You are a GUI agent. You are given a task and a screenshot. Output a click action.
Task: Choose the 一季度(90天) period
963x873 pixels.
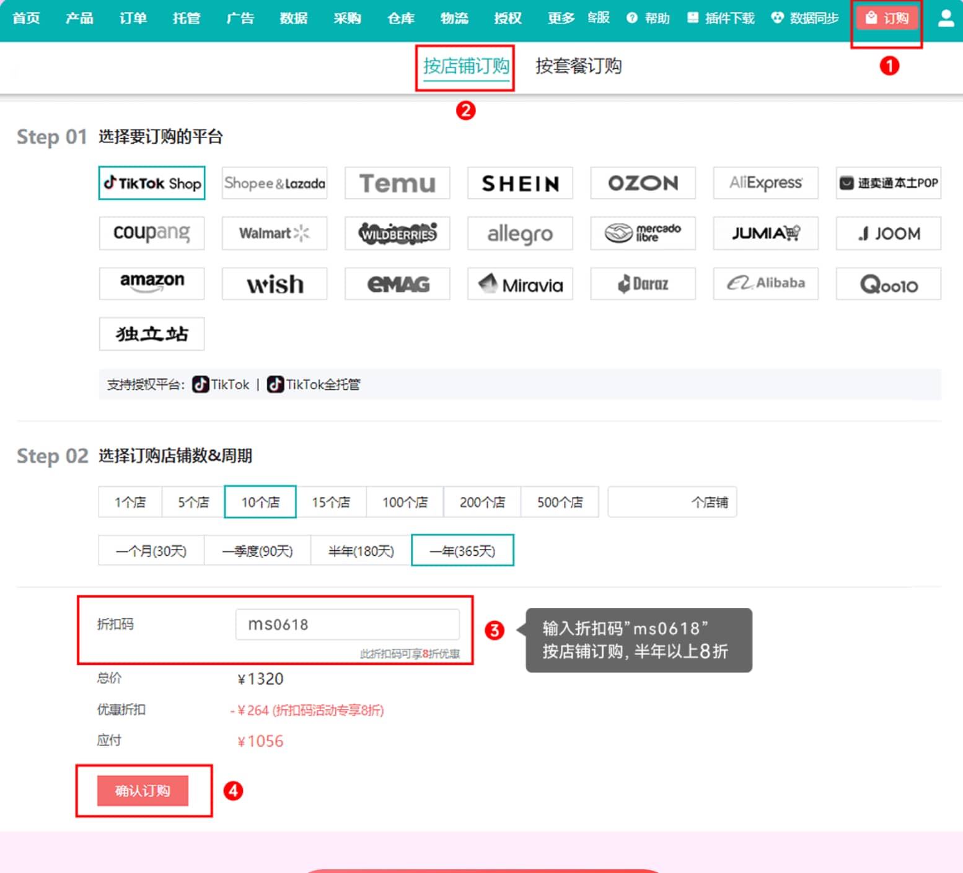(257, 551)
